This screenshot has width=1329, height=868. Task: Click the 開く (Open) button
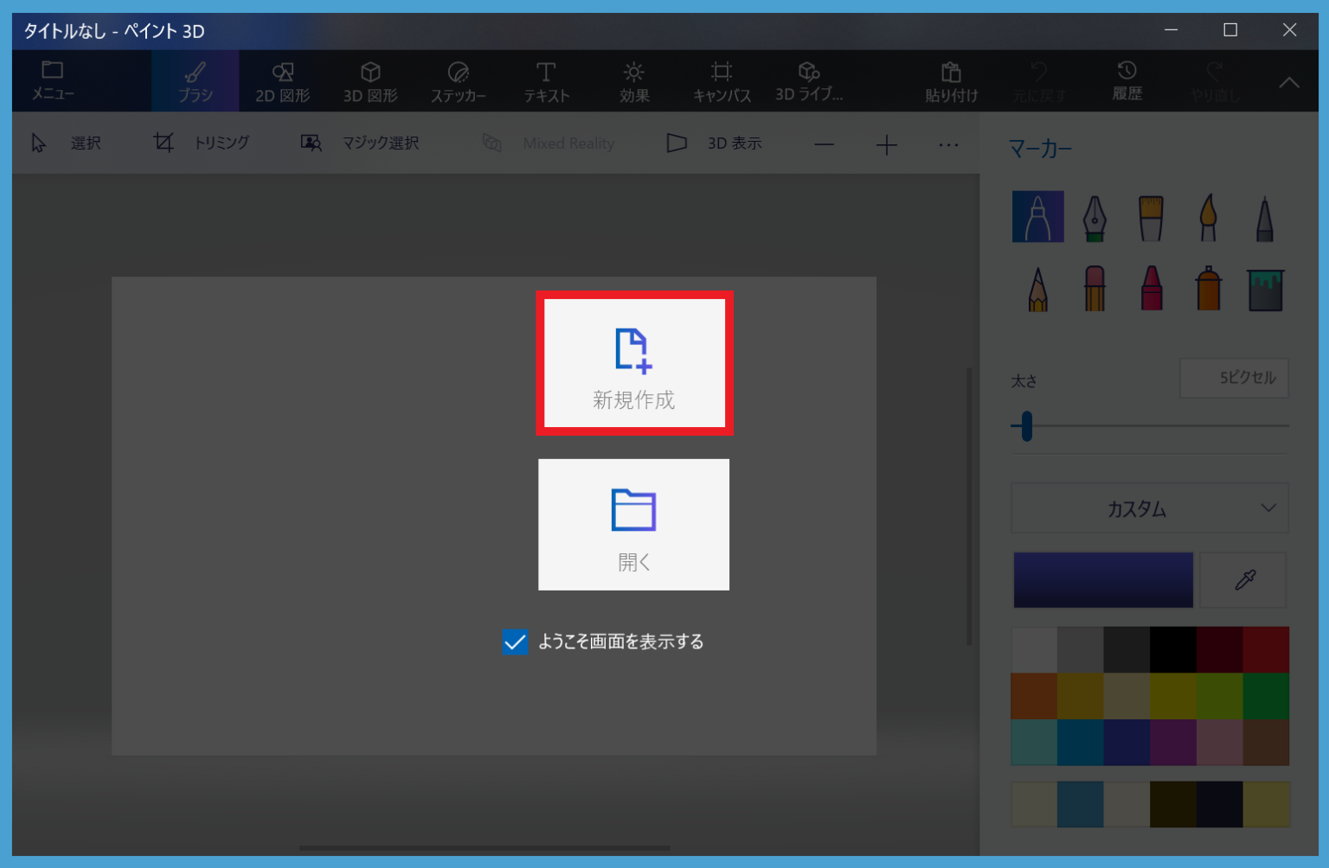tap(634, 525)
